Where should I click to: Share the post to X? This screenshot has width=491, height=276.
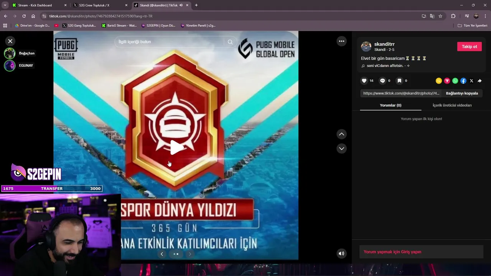pyautogui.click(x=471, y=81)
